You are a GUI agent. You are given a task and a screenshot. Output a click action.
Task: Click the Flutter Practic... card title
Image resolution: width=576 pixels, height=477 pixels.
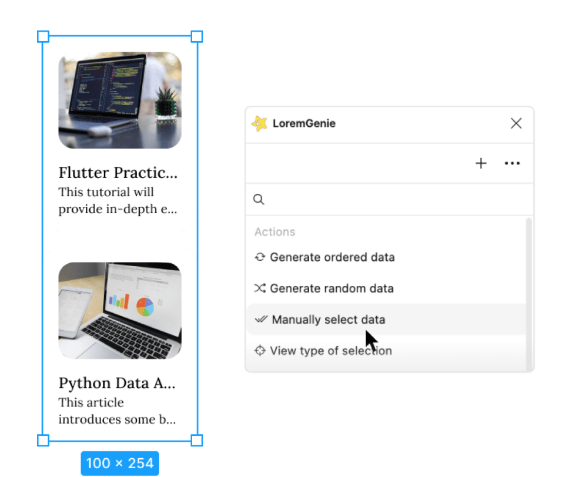[118, 173]
